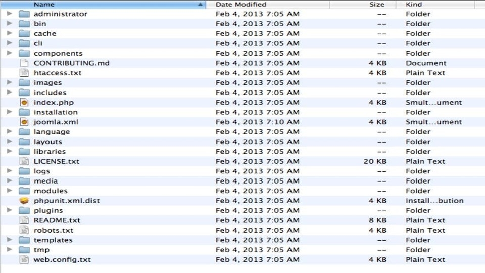This screenshot has height=273, width=485.
Task: Select the bin folder icon
Action: coord(24,24)
